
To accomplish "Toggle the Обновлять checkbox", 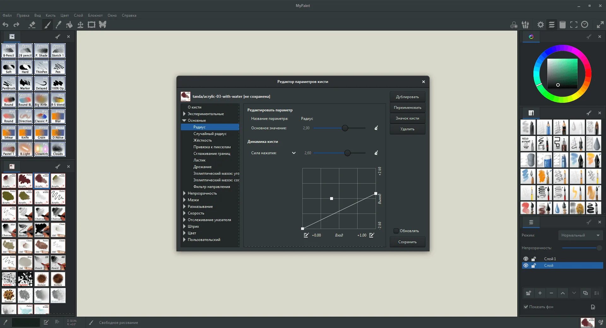I will 396,231.
